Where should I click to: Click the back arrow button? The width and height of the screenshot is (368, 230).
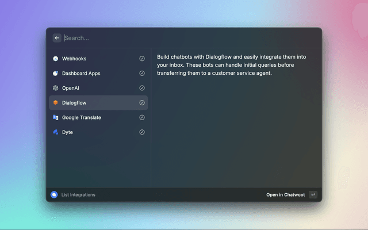pyautogui.click(x=57, y=38)
